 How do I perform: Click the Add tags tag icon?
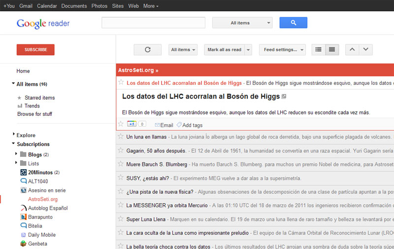point(179,125)
